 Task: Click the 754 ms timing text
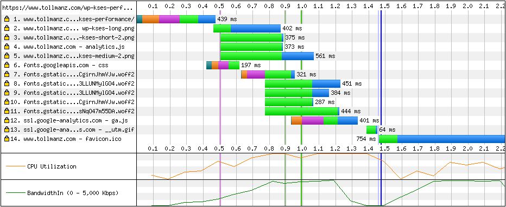(x=366, y=139)
